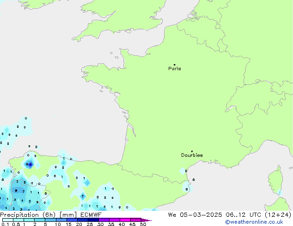Select the 35–40 mm legend color swatch
The image size is (293, 226).
point(114,220)
